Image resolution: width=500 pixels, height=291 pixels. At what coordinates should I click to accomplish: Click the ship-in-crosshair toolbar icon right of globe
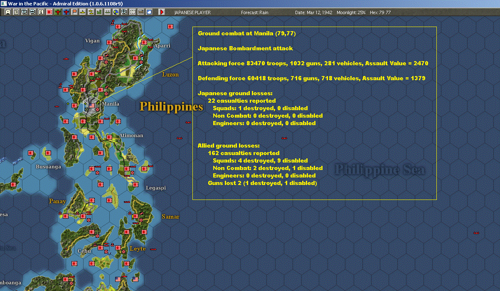coord(124,12)
